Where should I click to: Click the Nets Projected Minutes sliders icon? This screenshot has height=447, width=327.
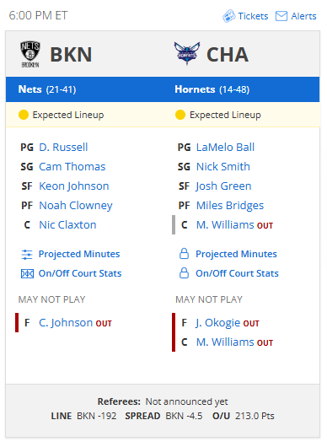tap(27, 255)
